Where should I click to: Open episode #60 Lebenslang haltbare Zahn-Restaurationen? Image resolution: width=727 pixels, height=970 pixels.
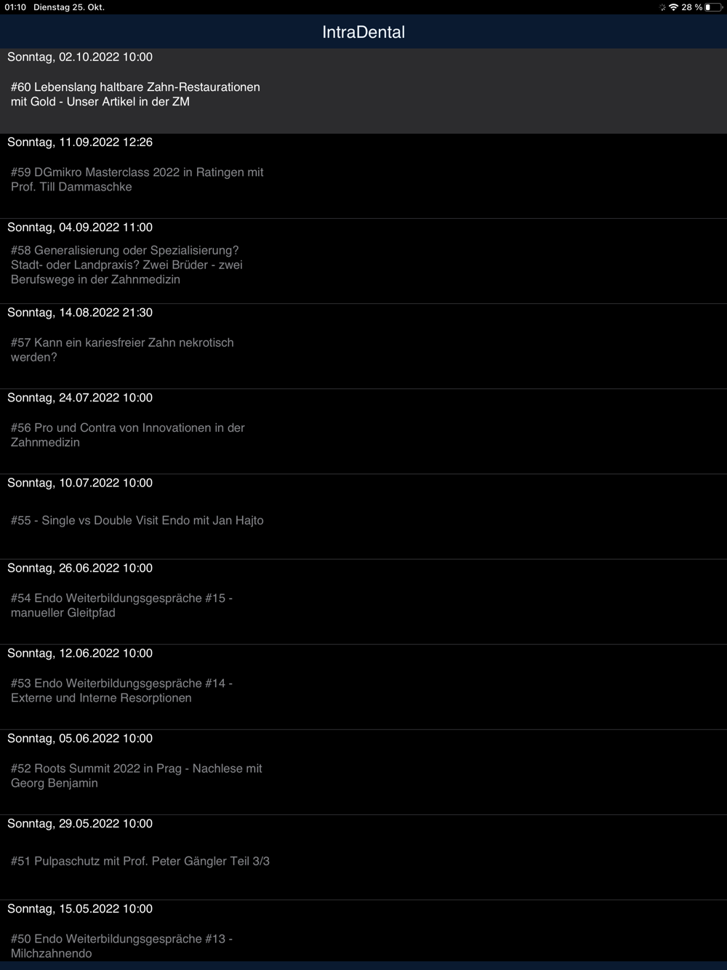click(135, 95)
